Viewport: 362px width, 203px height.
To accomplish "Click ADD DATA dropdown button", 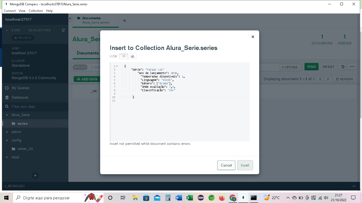I will 87,79.
